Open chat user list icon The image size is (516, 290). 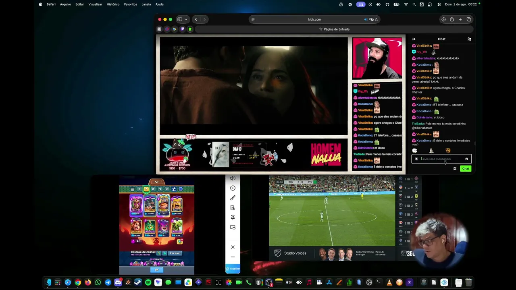(469, 39)
